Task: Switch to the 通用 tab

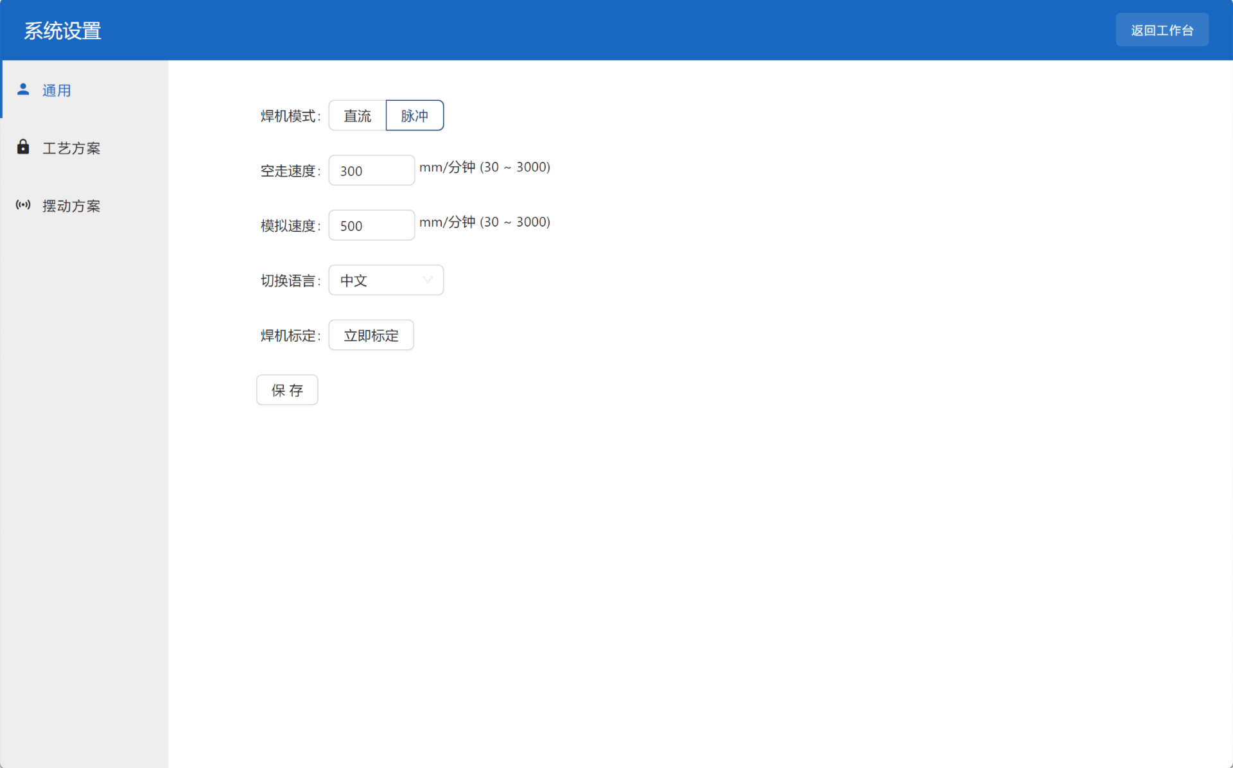Action: pos(57,91)
